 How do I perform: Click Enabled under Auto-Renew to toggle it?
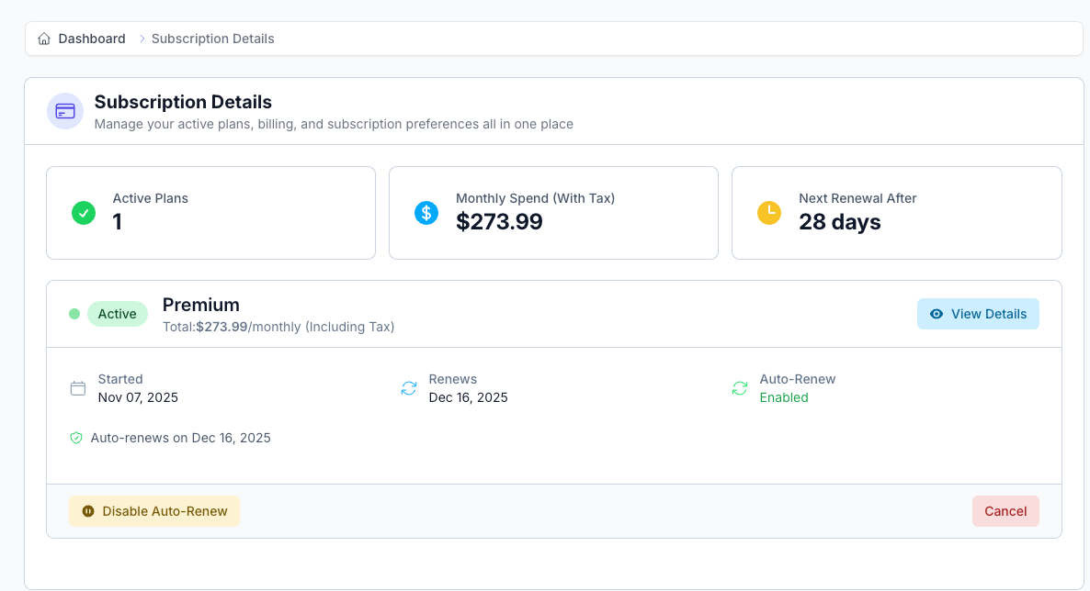point(784,397)
